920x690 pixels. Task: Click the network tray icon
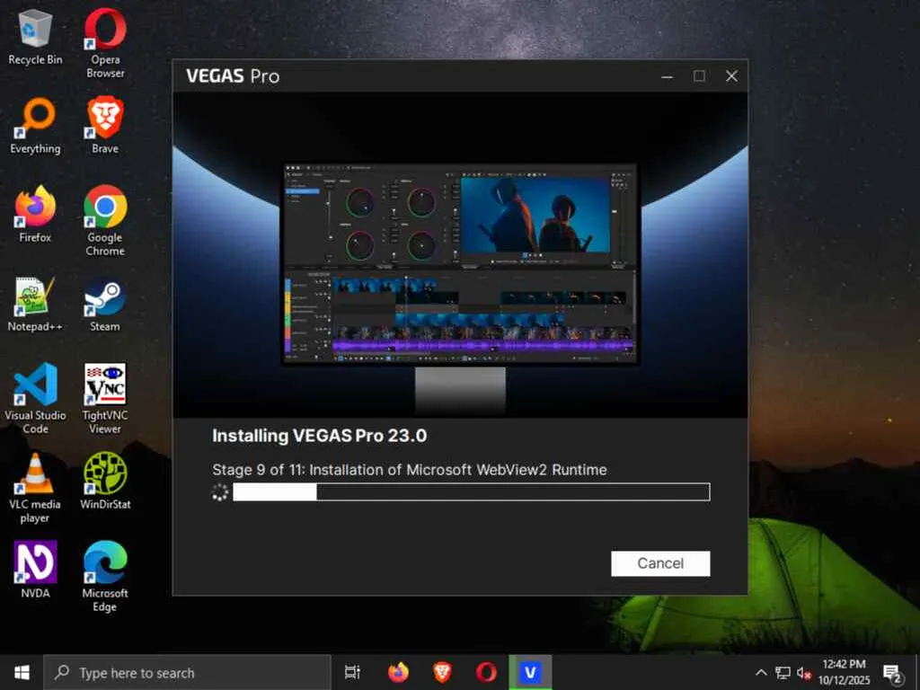tap(783, 672)
